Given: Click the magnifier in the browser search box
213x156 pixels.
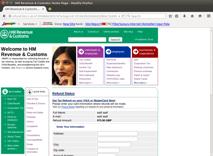Looking at the screenshot, I should click(x=129, y=16).
